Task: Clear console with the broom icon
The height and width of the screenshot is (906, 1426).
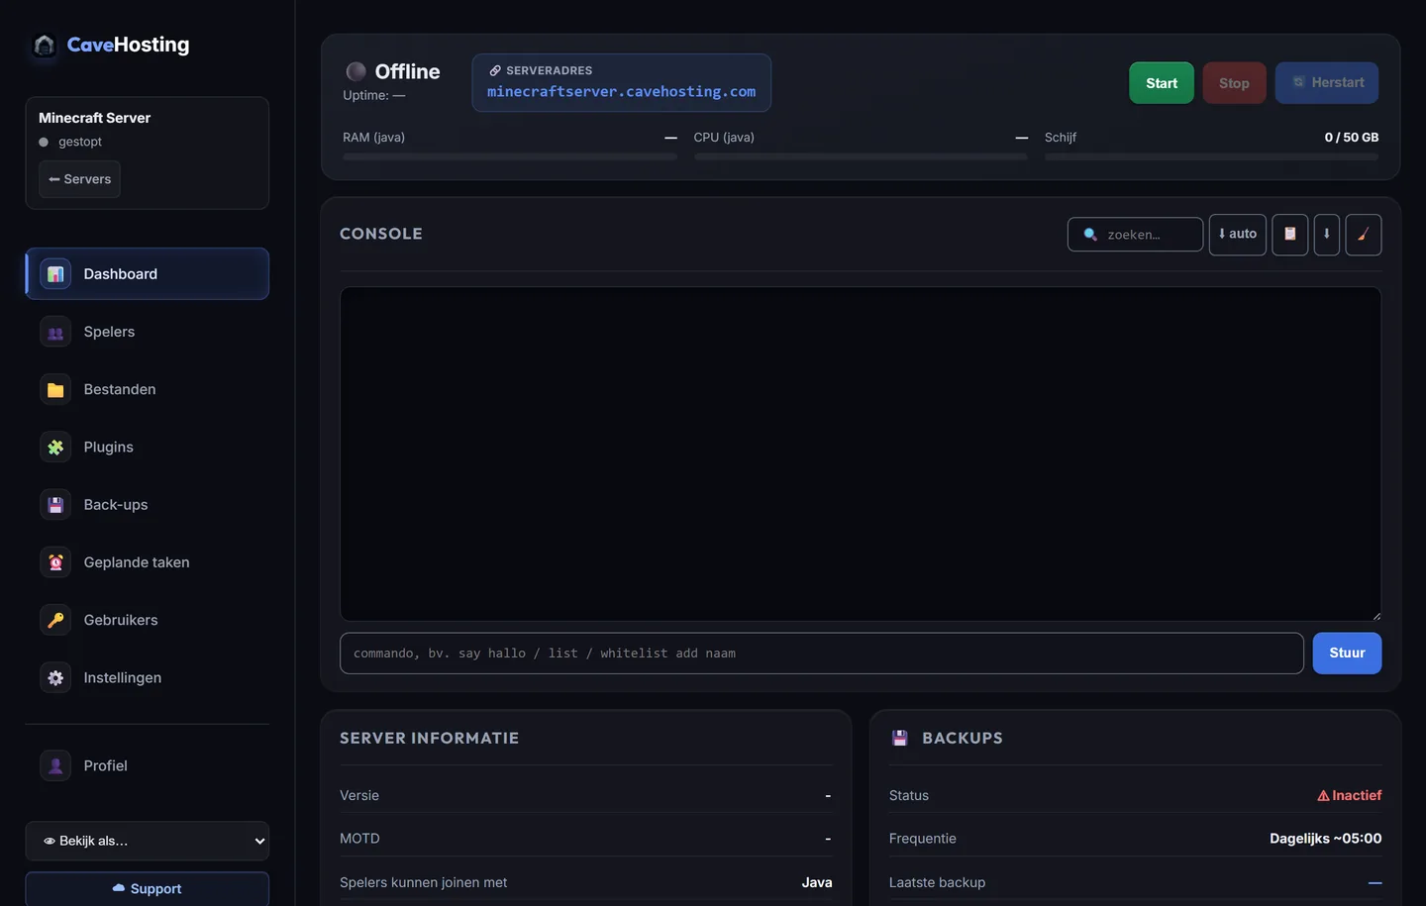Action: (x=1364, y=235)
